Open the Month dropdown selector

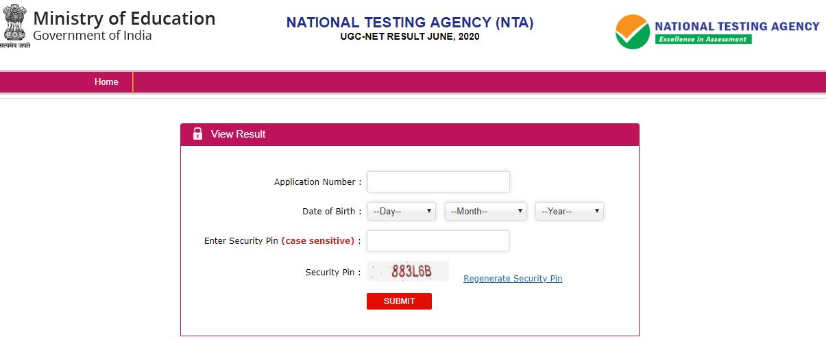click(x=486, y=212)
